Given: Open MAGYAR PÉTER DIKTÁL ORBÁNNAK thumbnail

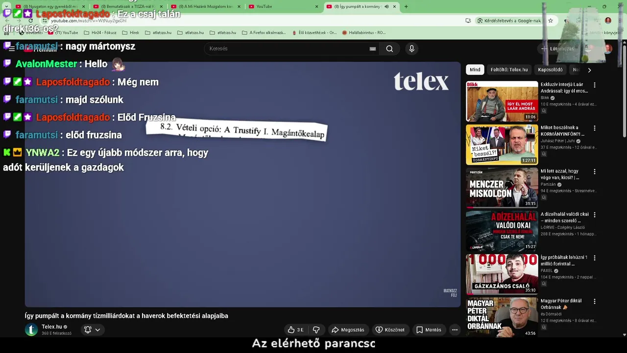Looking at the screenshot, I should pos(502,317).
